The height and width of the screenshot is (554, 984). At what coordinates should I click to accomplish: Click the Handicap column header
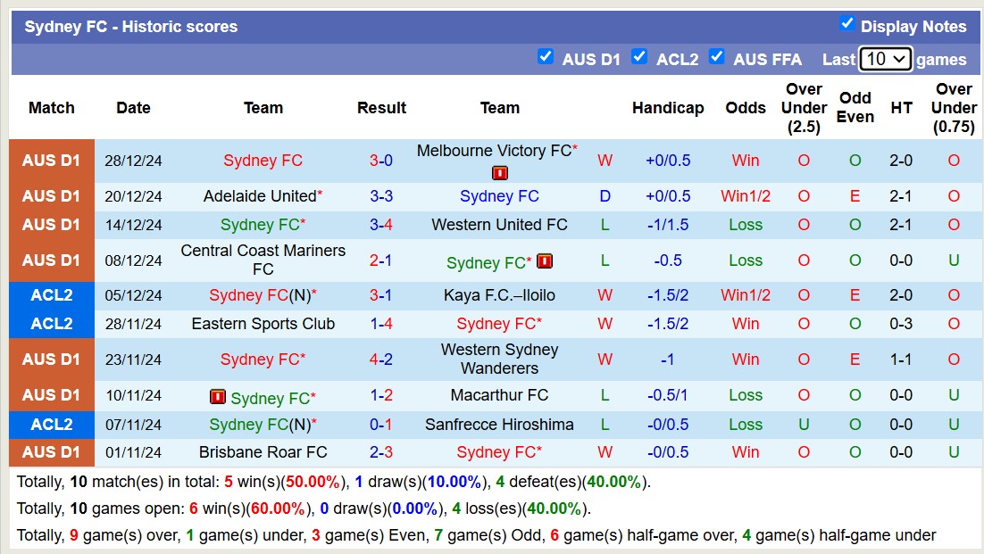point(668,108)
